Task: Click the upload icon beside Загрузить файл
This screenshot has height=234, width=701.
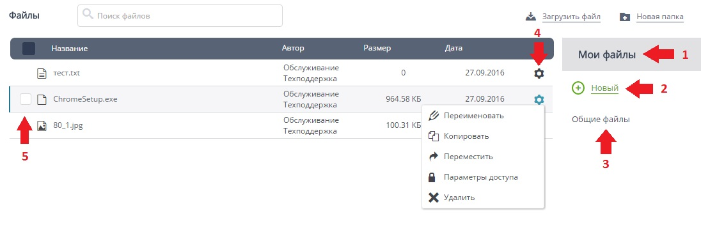Action: [x=531, y=17]
